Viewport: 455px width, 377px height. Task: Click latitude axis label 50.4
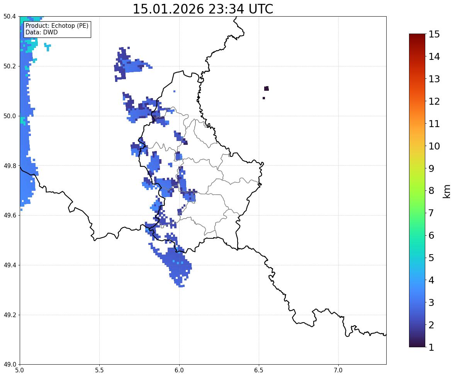pos(10,17)
